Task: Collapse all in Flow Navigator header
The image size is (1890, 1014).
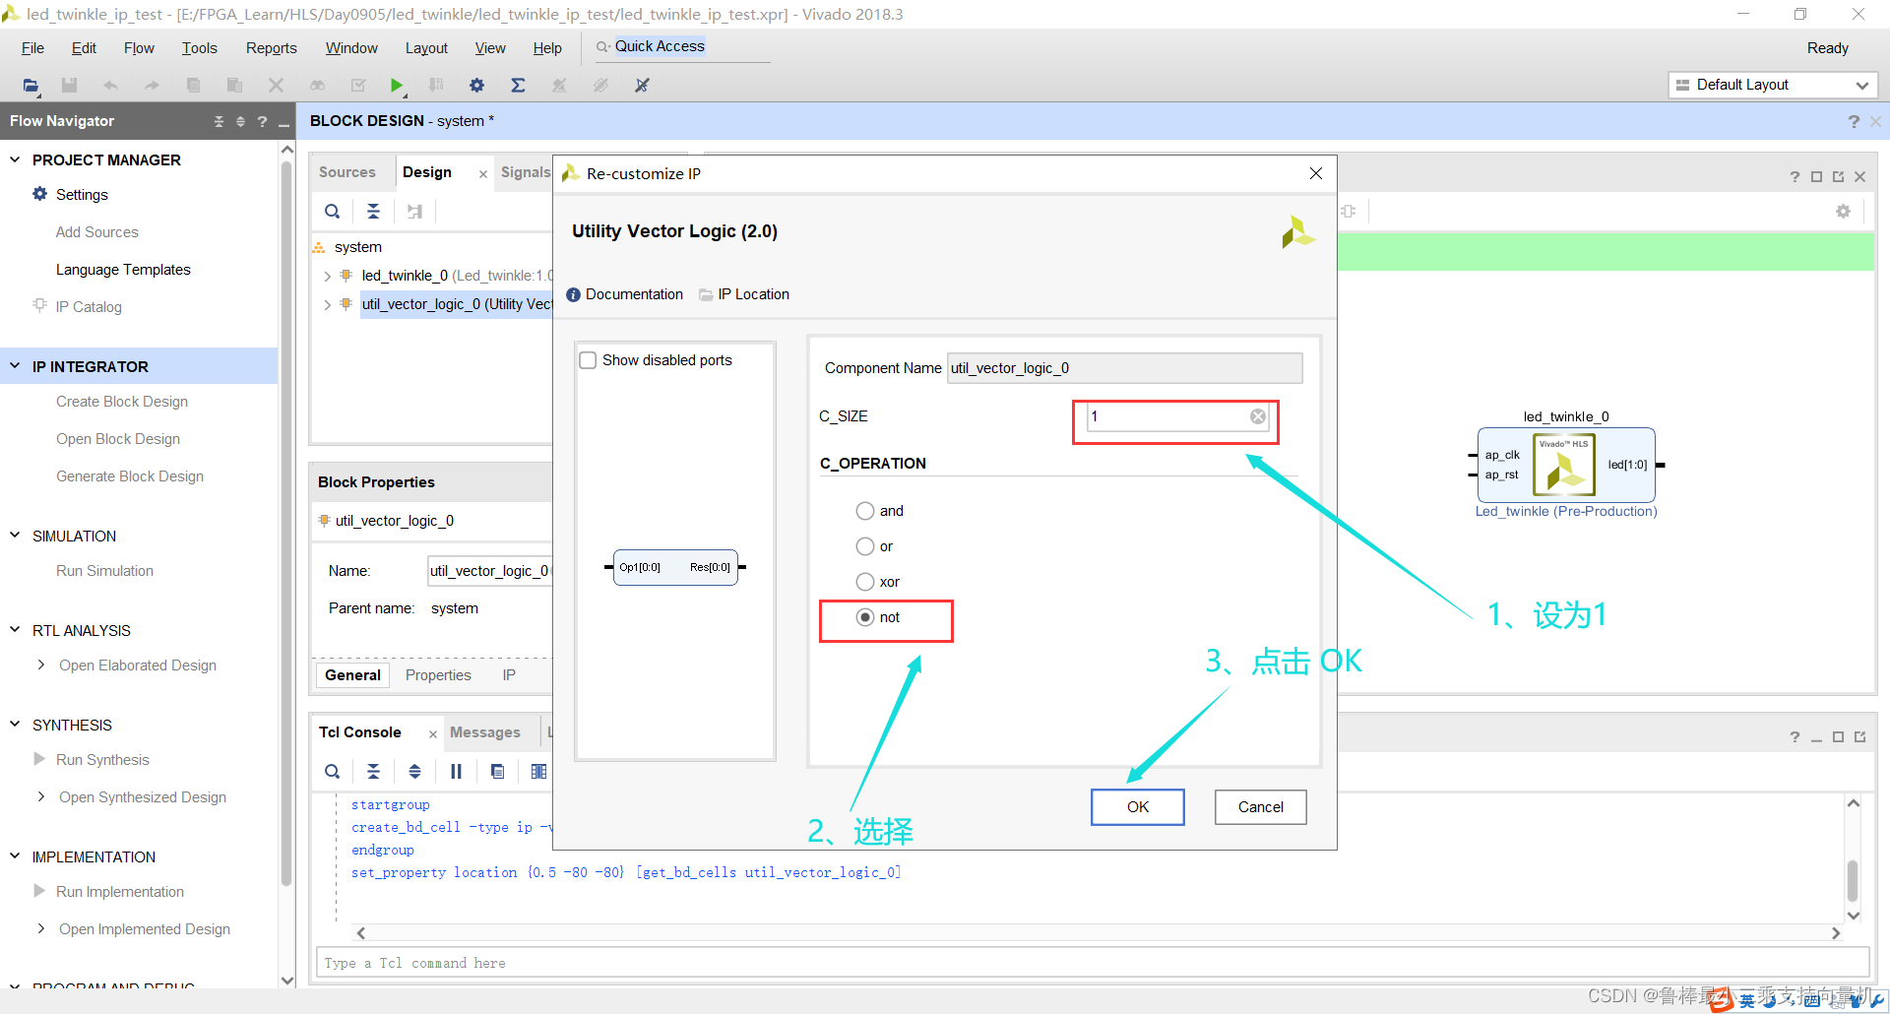Action: (x=219, y=121)
